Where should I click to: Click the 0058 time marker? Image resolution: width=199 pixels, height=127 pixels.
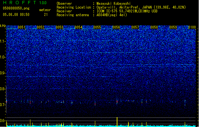(x=154, y=27)
